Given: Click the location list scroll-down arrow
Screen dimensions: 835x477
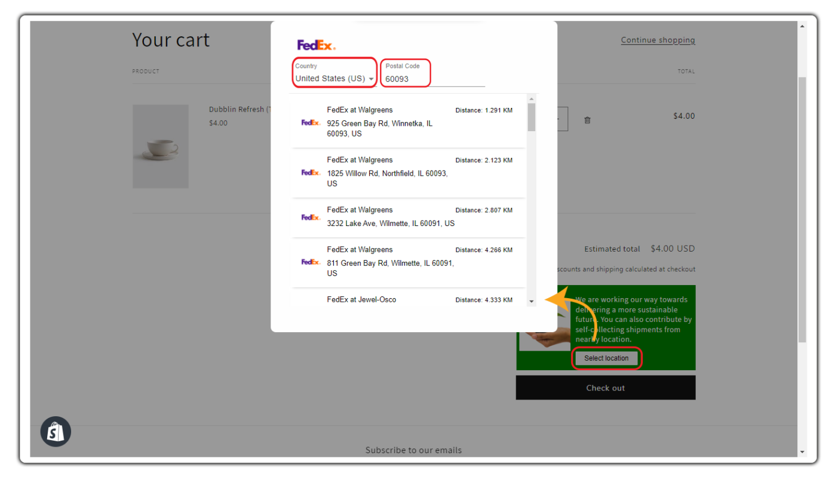Looking at the screenshot, I should (x=532, y=302).
